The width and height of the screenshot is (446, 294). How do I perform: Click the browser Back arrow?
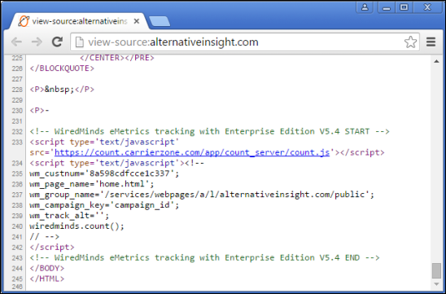pyautogui.click(x=17, y=42)
